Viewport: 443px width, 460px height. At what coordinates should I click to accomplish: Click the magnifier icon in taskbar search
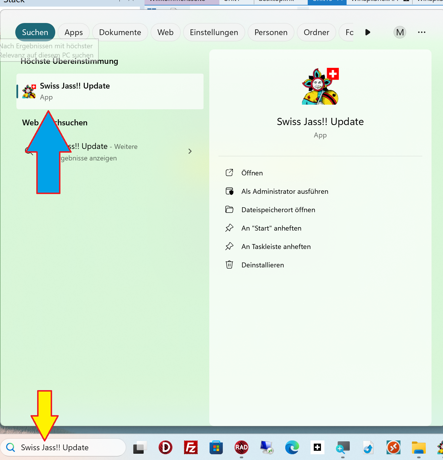(11, 447)
